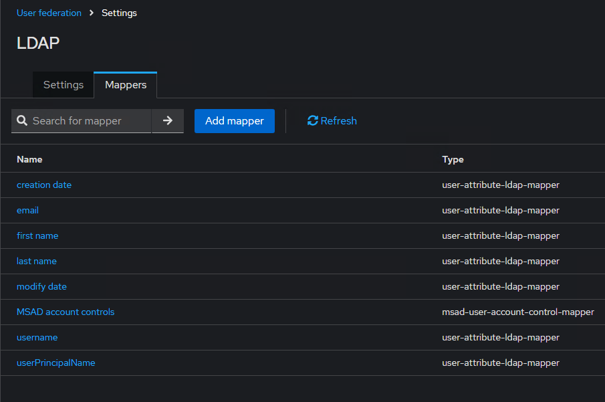Click the Refresh text link
The height and width of the screenshot is (402, 605).
point(339,121)
